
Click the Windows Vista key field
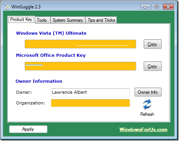point(80,44)
